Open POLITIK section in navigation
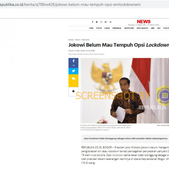Viewport: 169px width, 169px height. [99, 28]
